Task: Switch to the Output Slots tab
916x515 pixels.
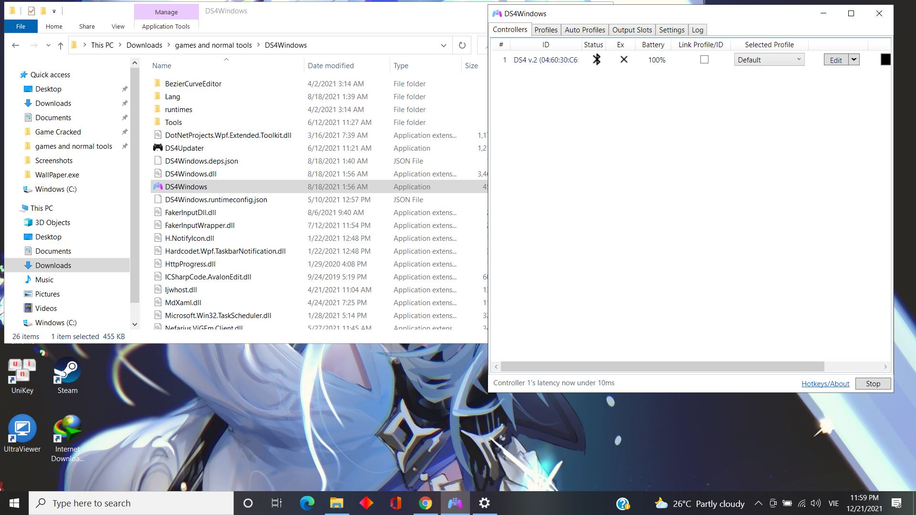Action: 632,30
